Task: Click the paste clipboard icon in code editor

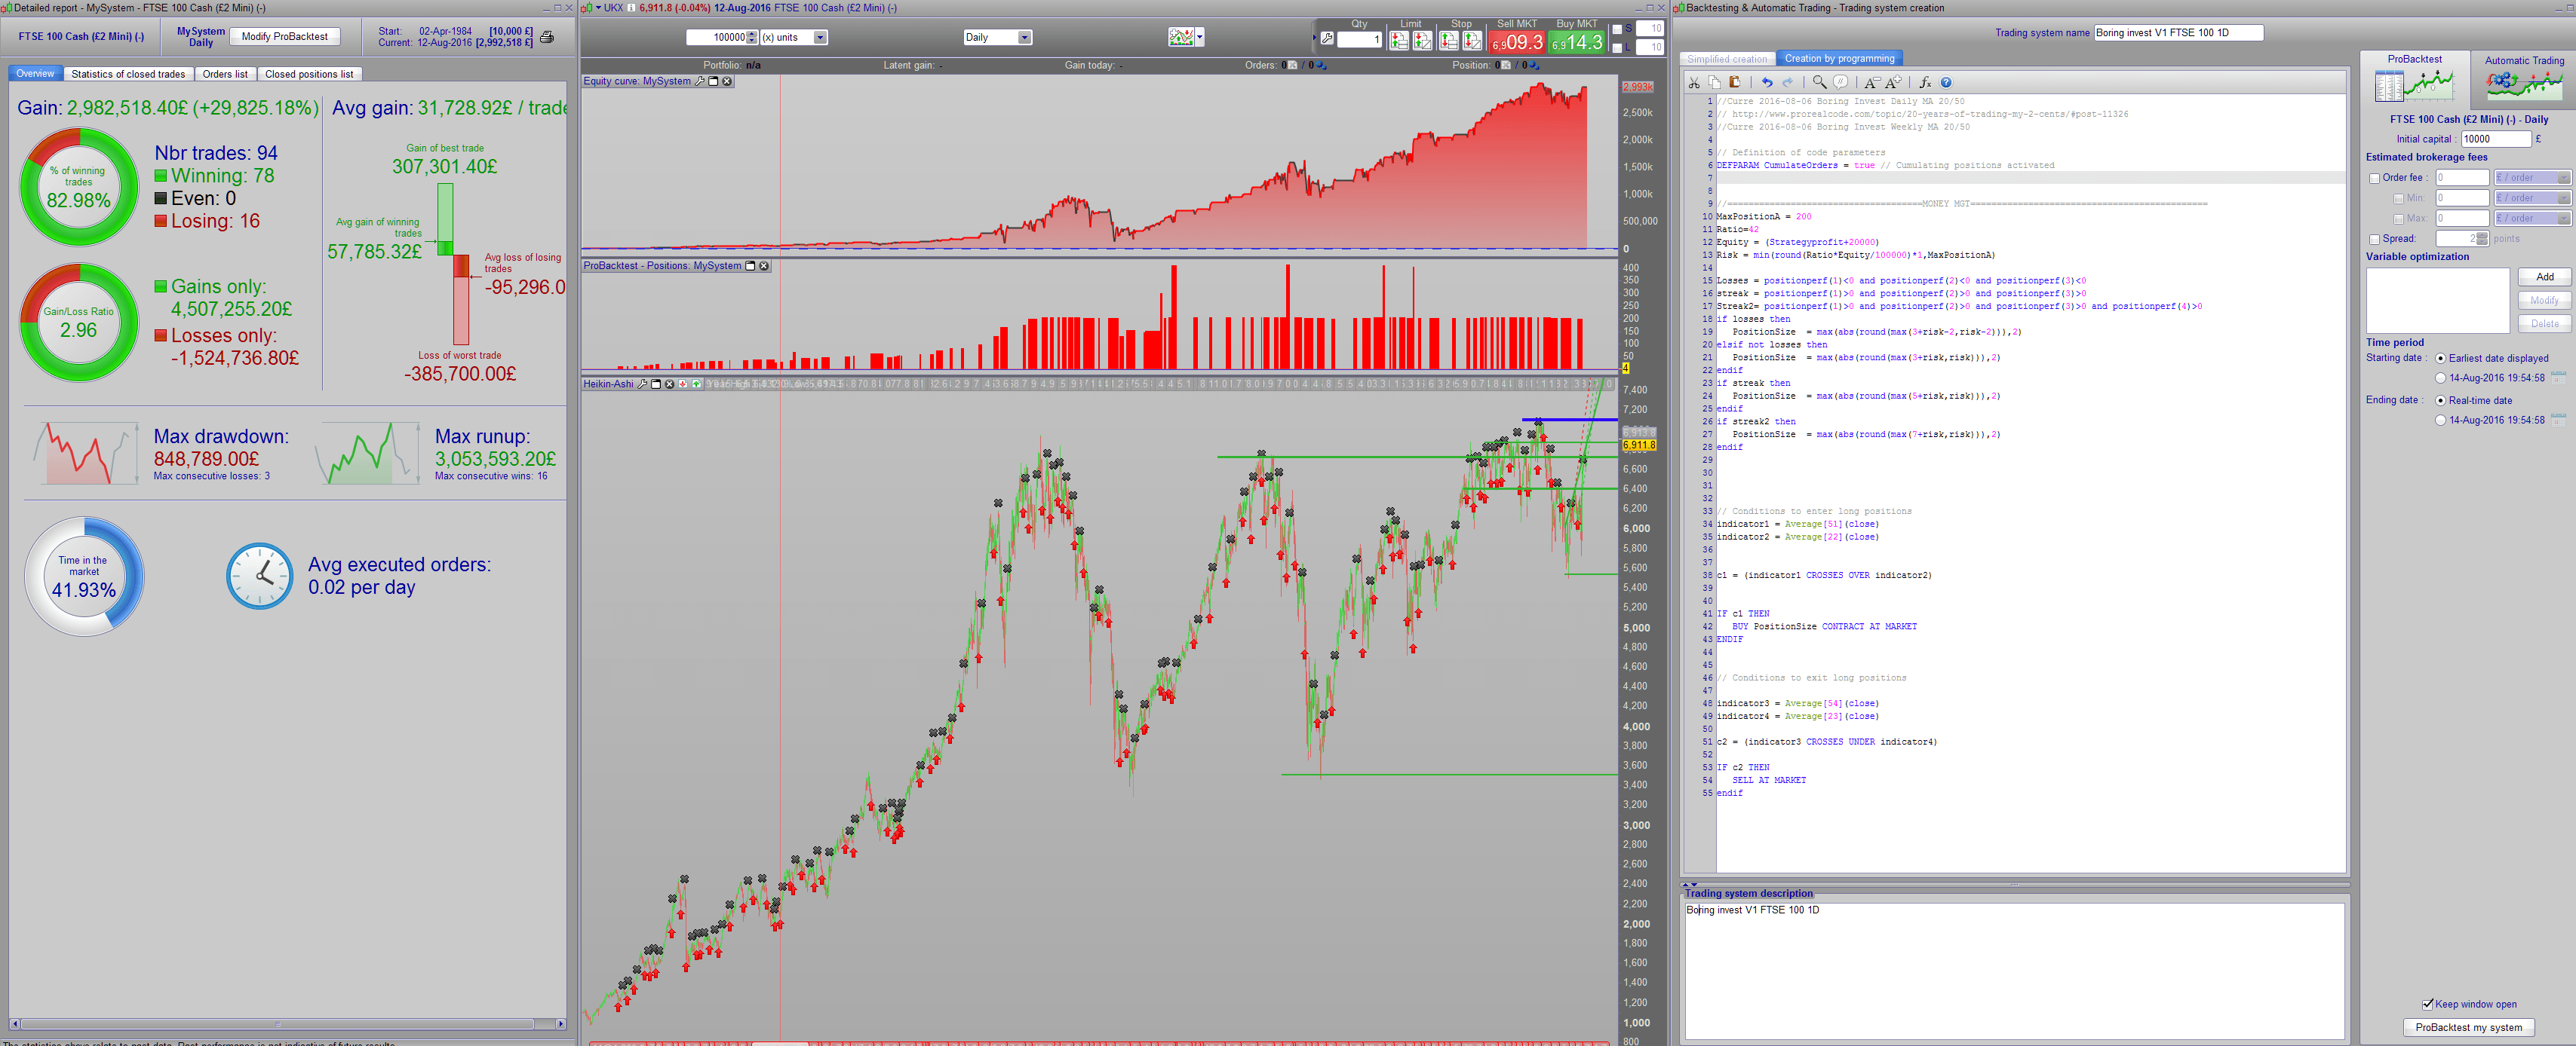Action: [x=1735, y=83]
